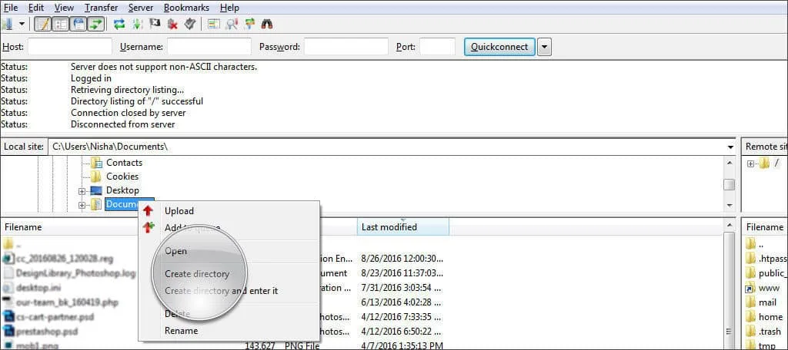Click the Contacts folder icon in tree
Screen dimensions: 788x350
[96, 163]
